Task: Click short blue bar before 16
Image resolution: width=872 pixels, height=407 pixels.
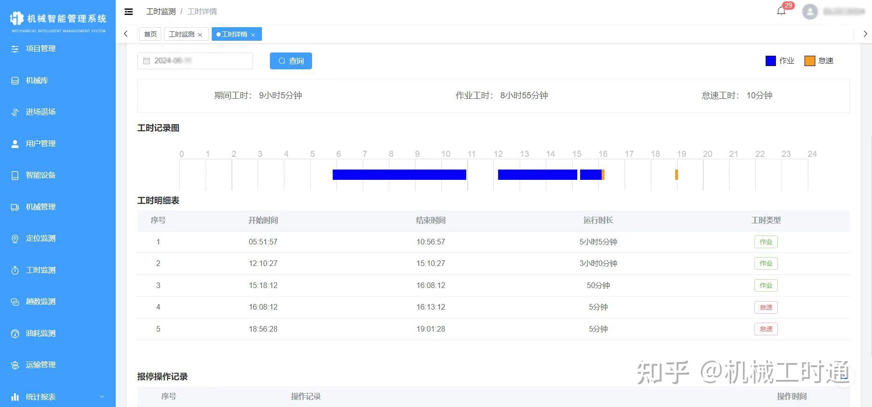Action: (591, 175)
